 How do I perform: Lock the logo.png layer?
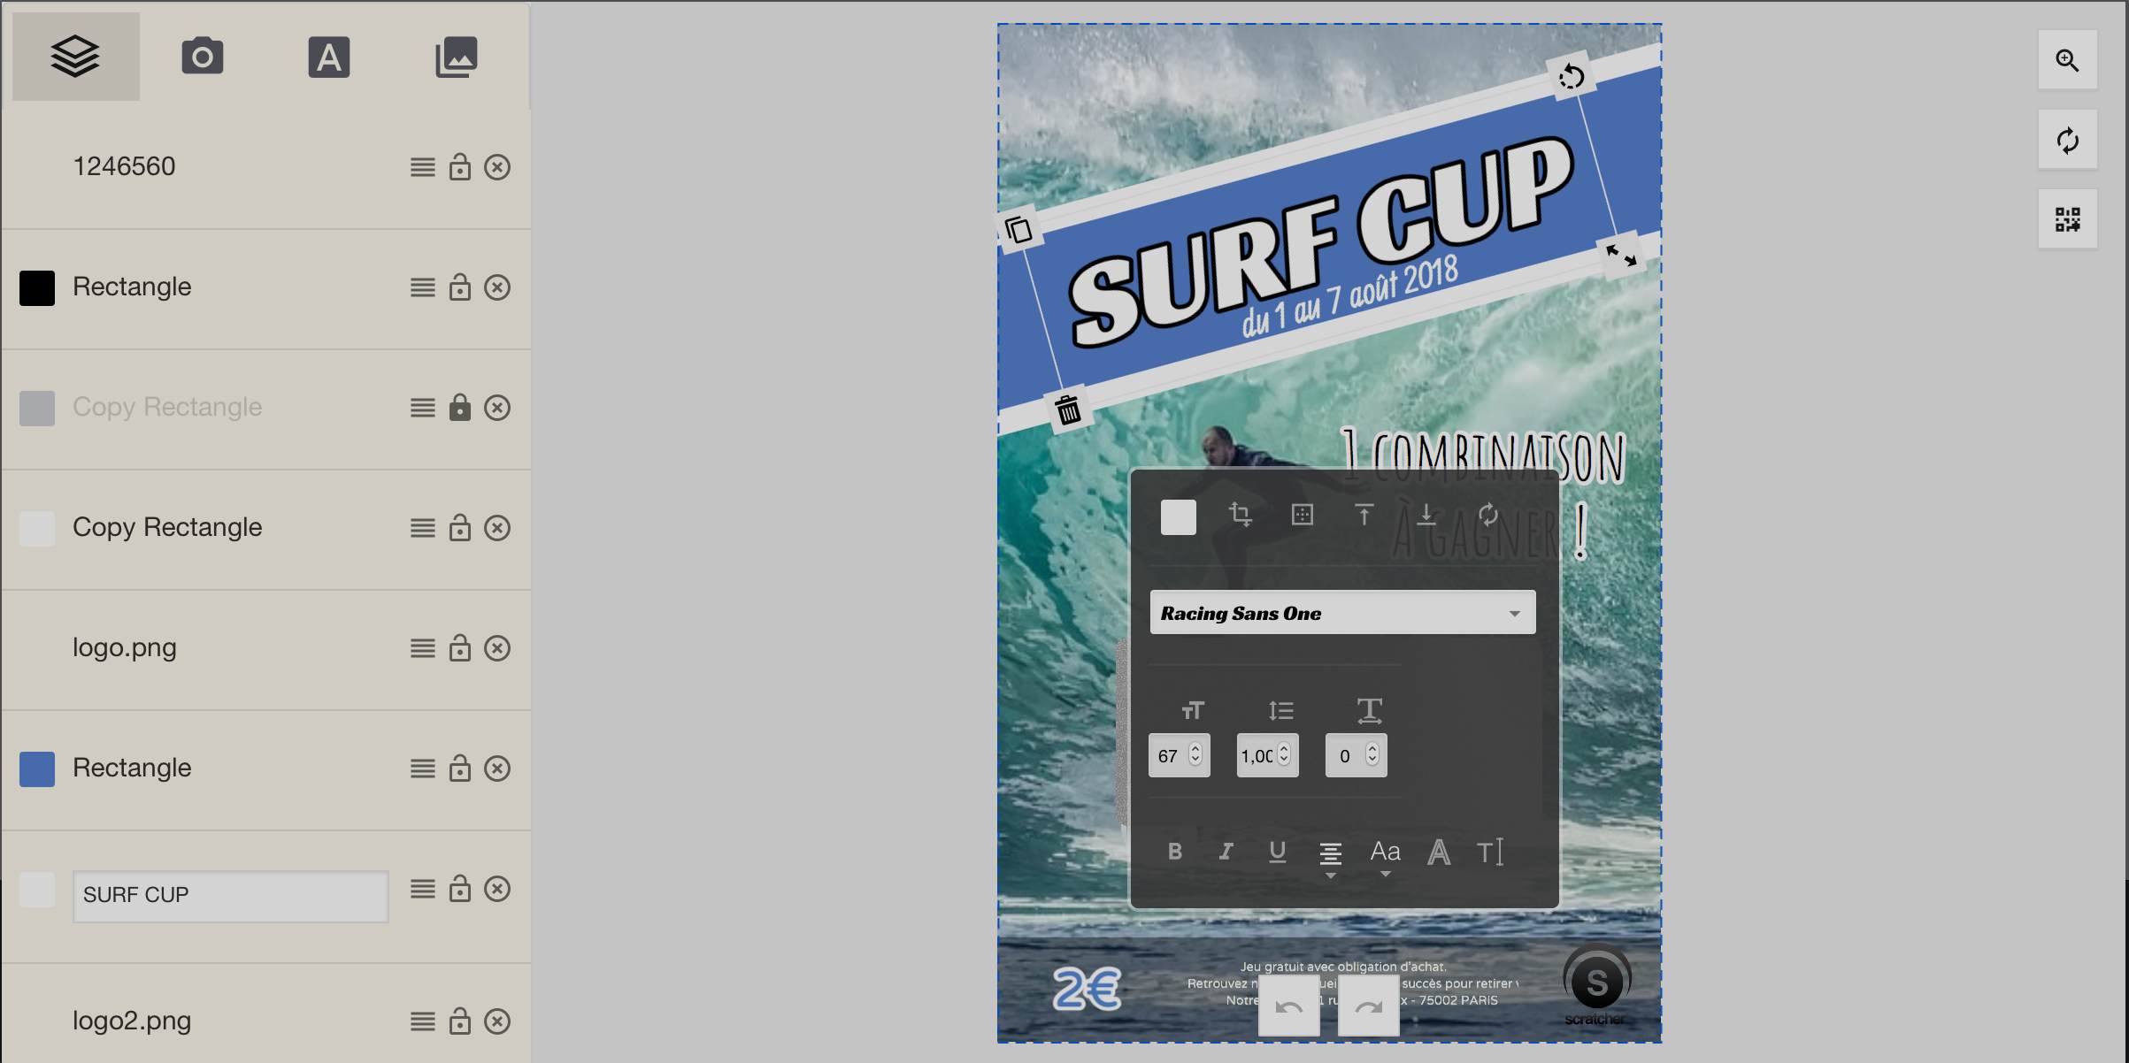click(x=459, y=647)
